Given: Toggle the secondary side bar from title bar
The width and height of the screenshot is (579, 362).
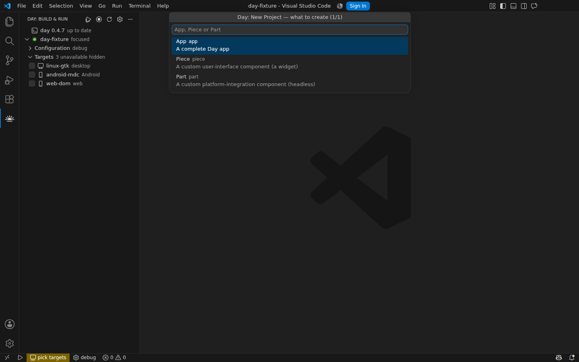Looking at the screenshot, I should click(x=524, y=6).
